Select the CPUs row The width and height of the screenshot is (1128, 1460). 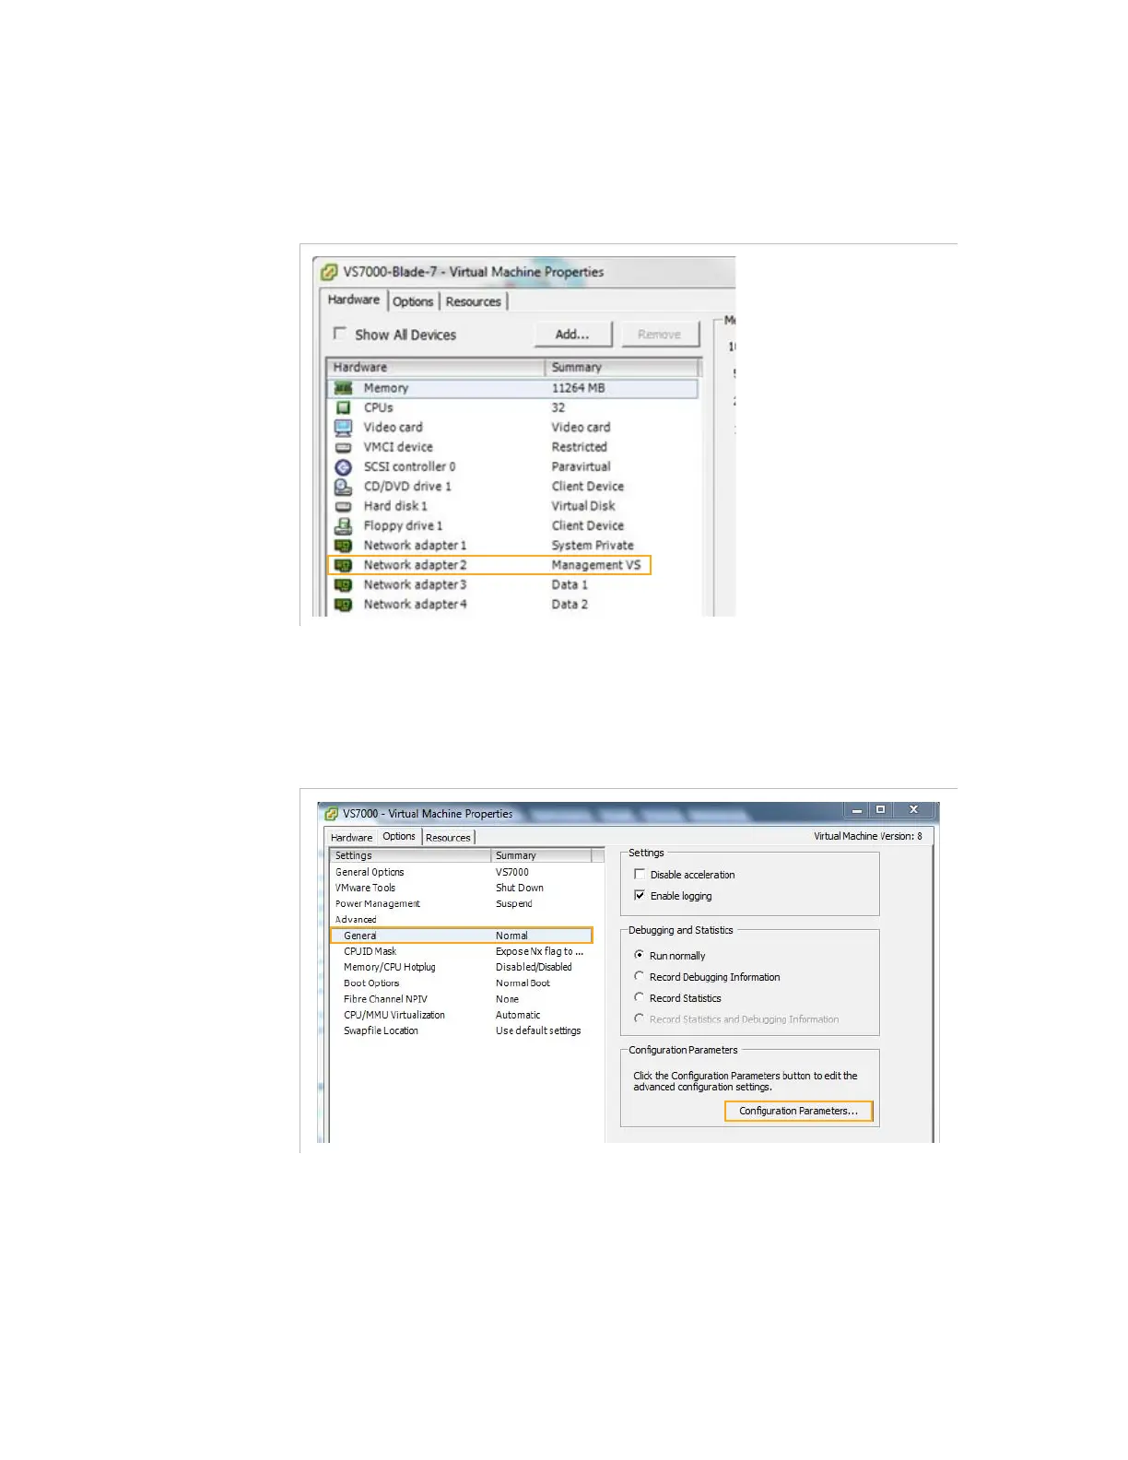click(512, 407)
